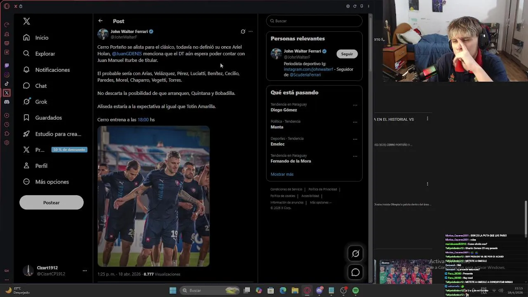Image resolution: width=528 pixels, height=297 pixels.
Task: Open the Diego Gómez trend
Action: 284,110
